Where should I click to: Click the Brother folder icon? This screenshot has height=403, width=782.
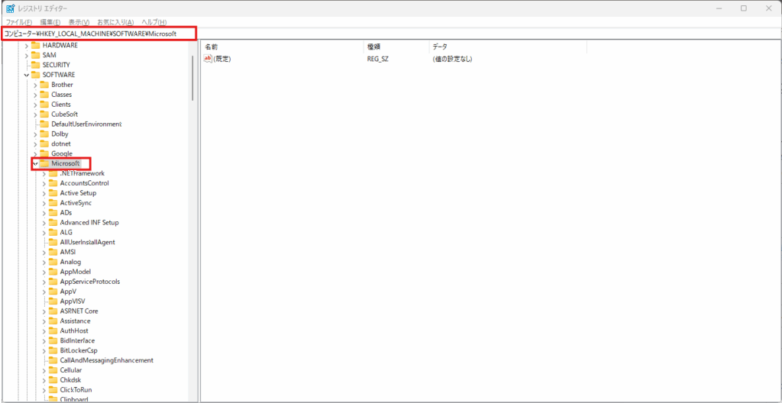click(44, 84)
